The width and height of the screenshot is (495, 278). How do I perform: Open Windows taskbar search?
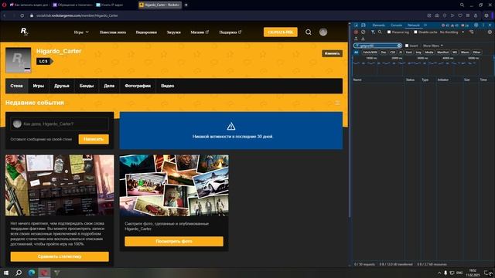pos(19,273)
